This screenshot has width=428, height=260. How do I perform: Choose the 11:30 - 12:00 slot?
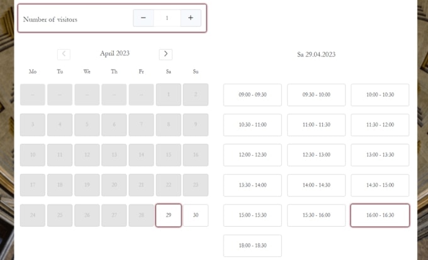point(380,125)
